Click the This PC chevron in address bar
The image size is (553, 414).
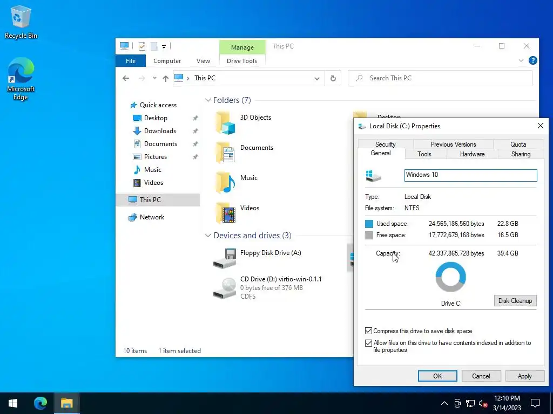tap(188, 78)
